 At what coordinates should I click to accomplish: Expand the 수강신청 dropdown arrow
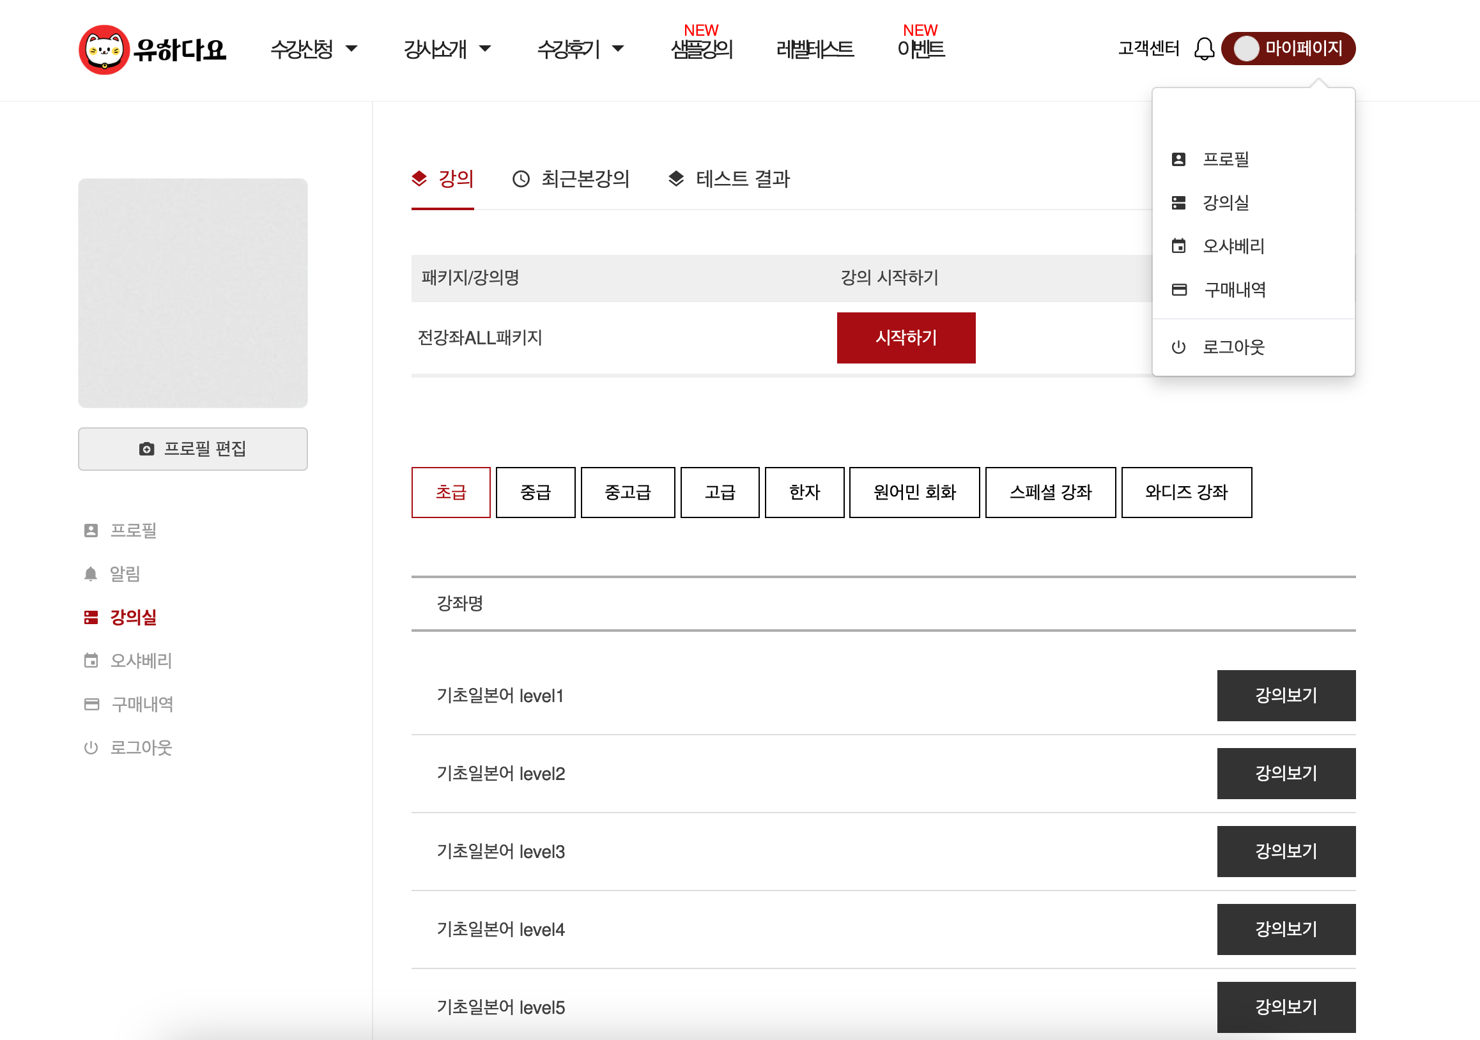click(x=351, y=49)
